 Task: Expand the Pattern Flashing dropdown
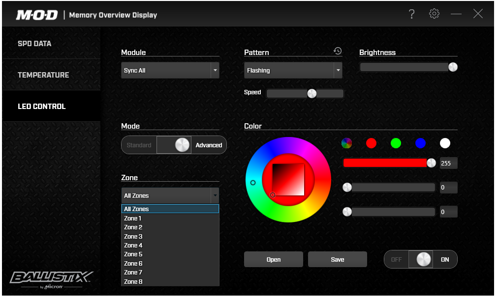coord(293,70)
